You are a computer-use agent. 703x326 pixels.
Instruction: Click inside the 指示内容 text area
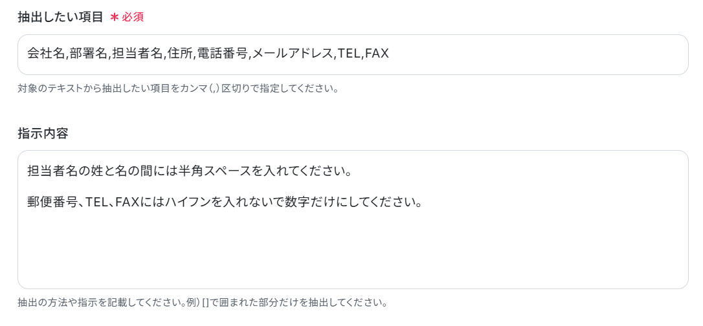[353, 219]
